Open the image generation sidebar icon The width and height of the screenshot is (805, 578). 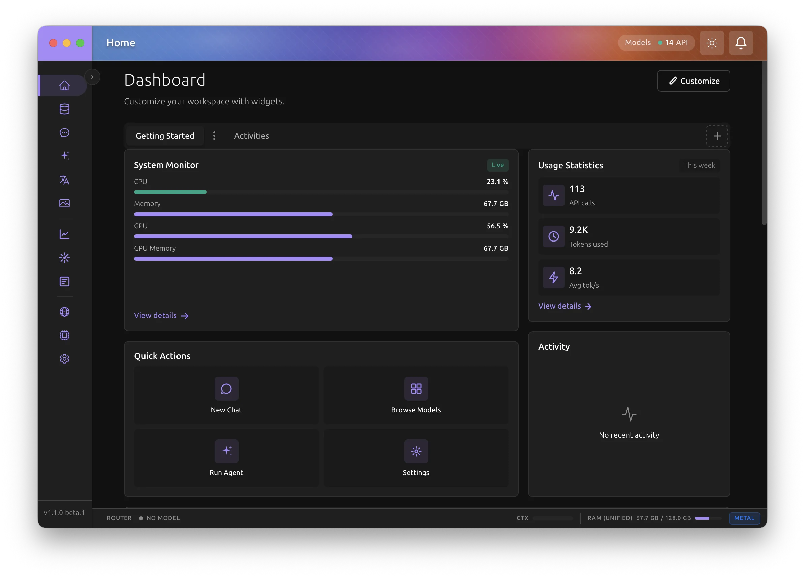coord(64,203)
